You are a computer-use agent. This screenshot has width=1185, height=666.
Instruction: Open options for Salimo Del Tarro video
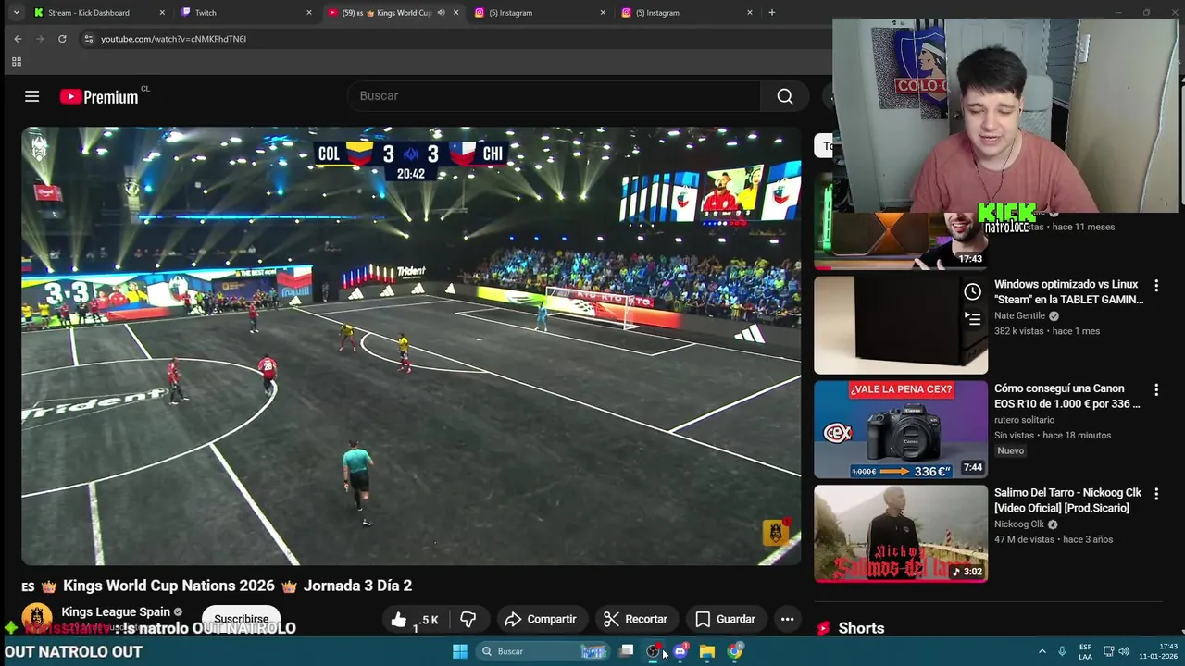pyautogui.click(x=1155, y=494)
